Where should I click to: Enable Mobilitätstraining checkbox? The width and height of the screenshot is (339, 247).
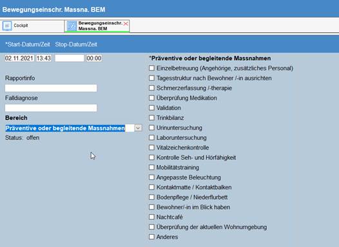point(151,168)
